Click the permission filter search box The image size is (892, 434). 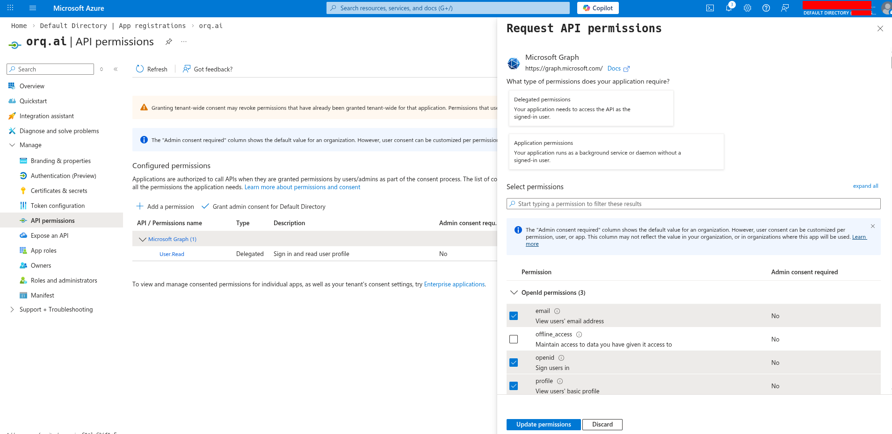(693, 203)
